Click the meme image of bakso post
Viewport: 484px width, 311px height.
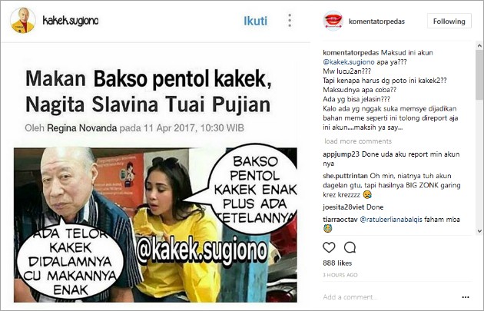[155, 225]
